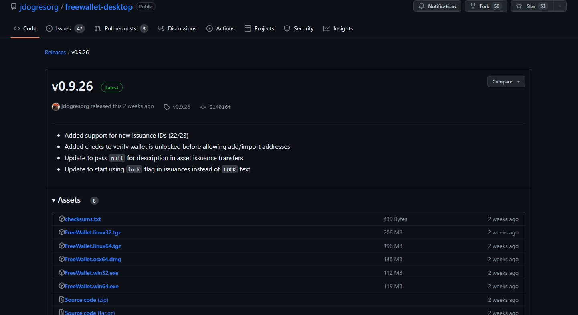Click the 'LOCK' code snippet in notes
Image resolution: width=578 pixels, height=315 pixels.
click(x=230, y=169)
